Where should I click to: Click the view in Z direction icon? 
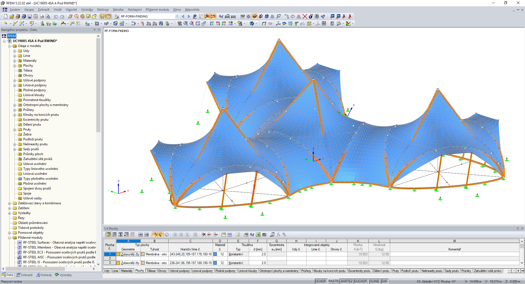pyautogui.click(x=224, y=23)
